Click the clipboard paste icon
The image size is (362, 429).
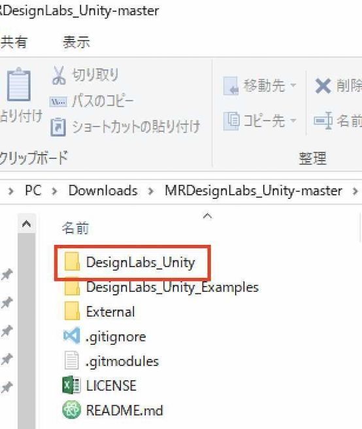tap(18, 84)
